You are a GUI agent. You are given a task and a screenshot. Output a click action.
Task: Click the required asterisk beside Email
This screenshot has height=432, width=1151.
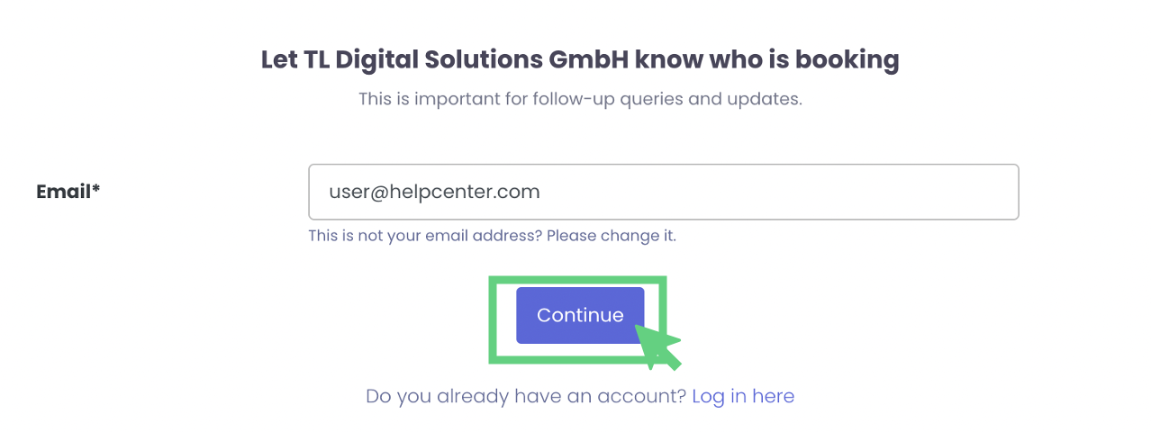pos(96,189)
